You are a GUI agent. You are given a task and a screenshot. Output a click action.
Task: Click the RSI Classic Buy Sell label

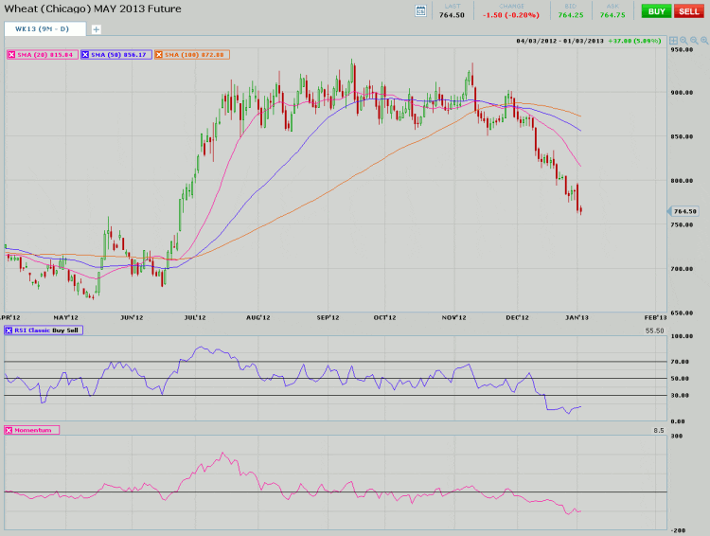[x=47, y=331]
